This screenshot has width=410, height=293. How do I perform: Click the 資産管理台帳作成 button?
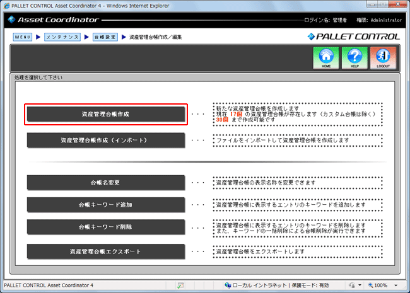tap(106, 114)
